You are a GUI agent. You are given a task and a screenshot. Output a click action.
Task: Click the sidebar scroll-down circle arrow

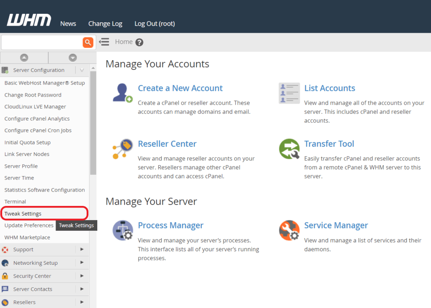72,58
